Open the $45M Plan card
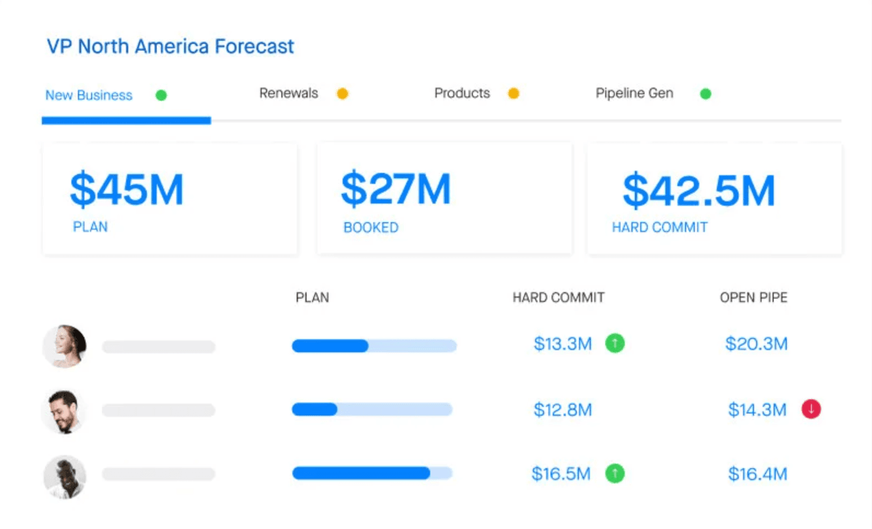 click(x=170, y=199)
